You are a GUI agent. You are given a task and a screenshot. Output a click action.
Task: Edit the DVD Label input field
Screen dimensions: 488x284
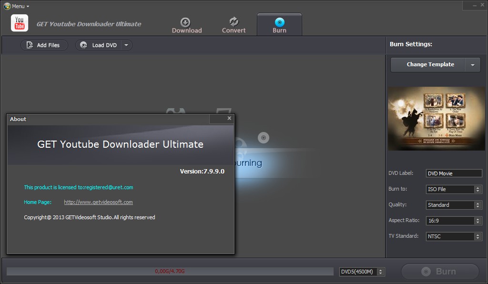[454, 173]
